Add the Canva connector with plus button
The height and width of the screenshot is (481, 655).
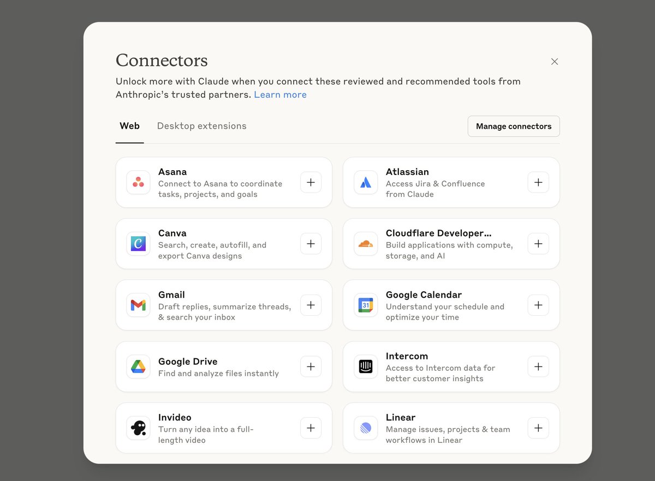[x=311, y=244]
